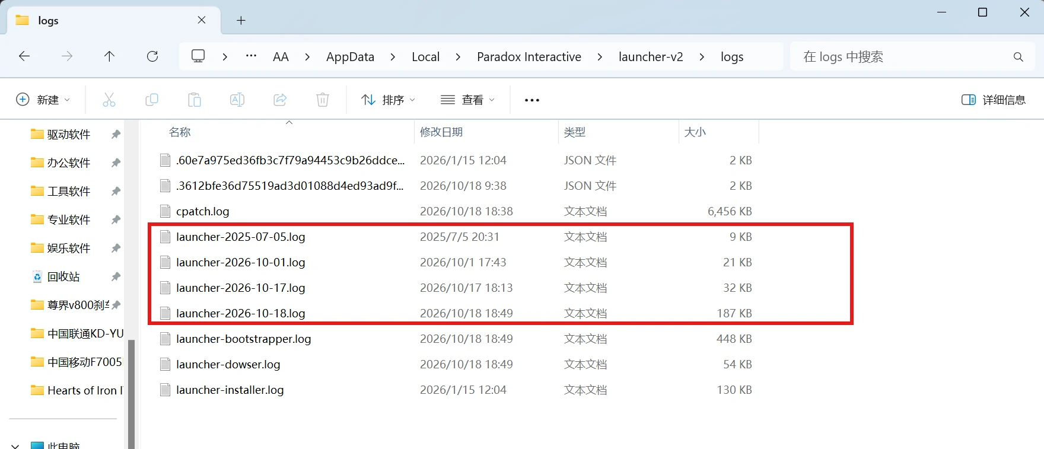Open the See more three-dots toolbar menu
This screenshot has height=449, width=1044.
pyautogui.click(x=532, y=100)
